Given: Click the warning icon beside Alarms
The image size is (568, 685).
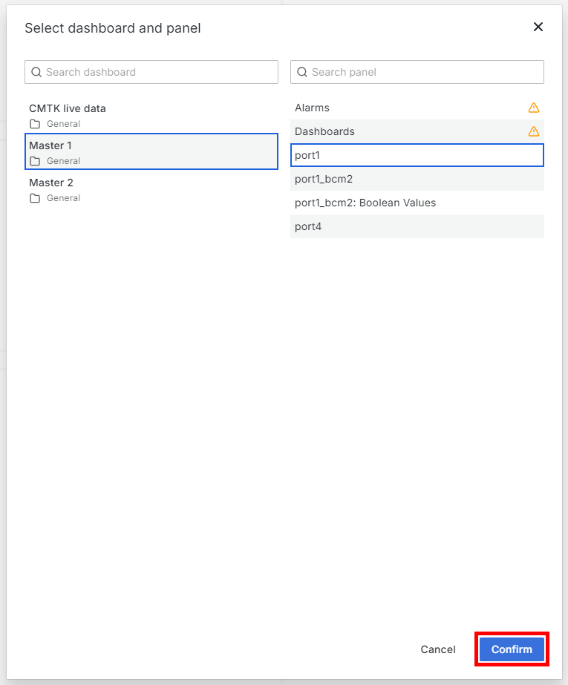Looking at the screenshot, I should 533,108.
